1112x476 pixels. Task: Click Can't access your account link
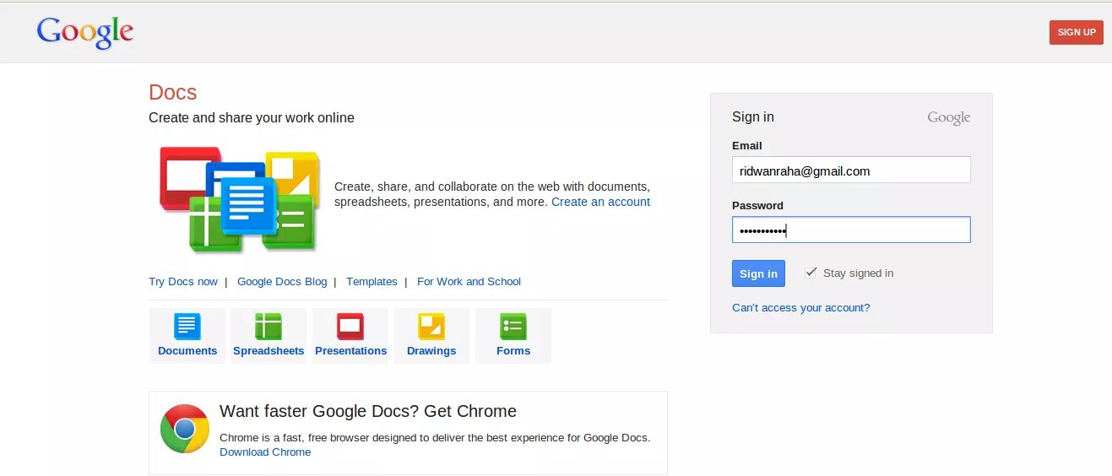[800, 308]
